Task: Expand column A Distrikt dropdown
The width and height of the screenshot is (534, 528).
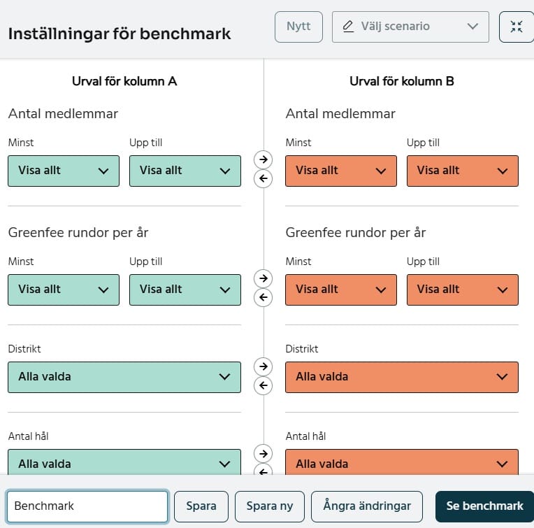Action: tap(124, 377)
